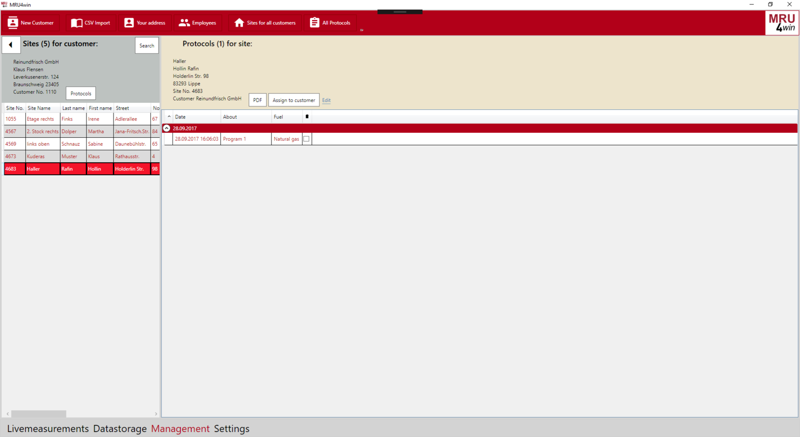Viewport: 800px width, 437px height.
Task: Click the New Customer icon
Action: point(13,23)
